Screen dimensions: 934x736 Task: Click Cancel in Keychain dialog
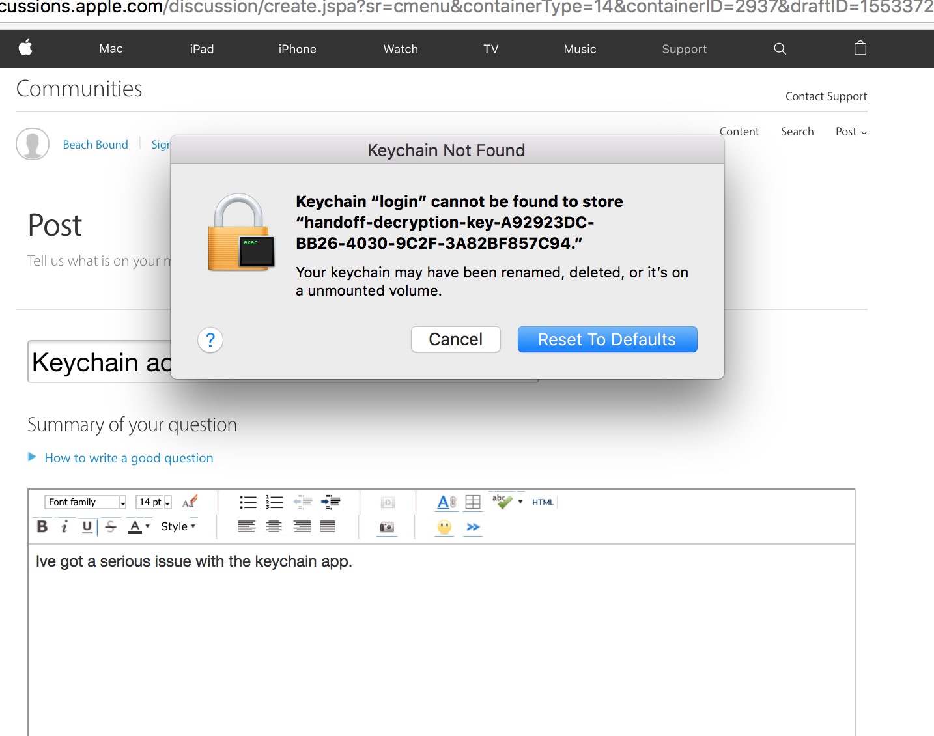pos(456,339)
